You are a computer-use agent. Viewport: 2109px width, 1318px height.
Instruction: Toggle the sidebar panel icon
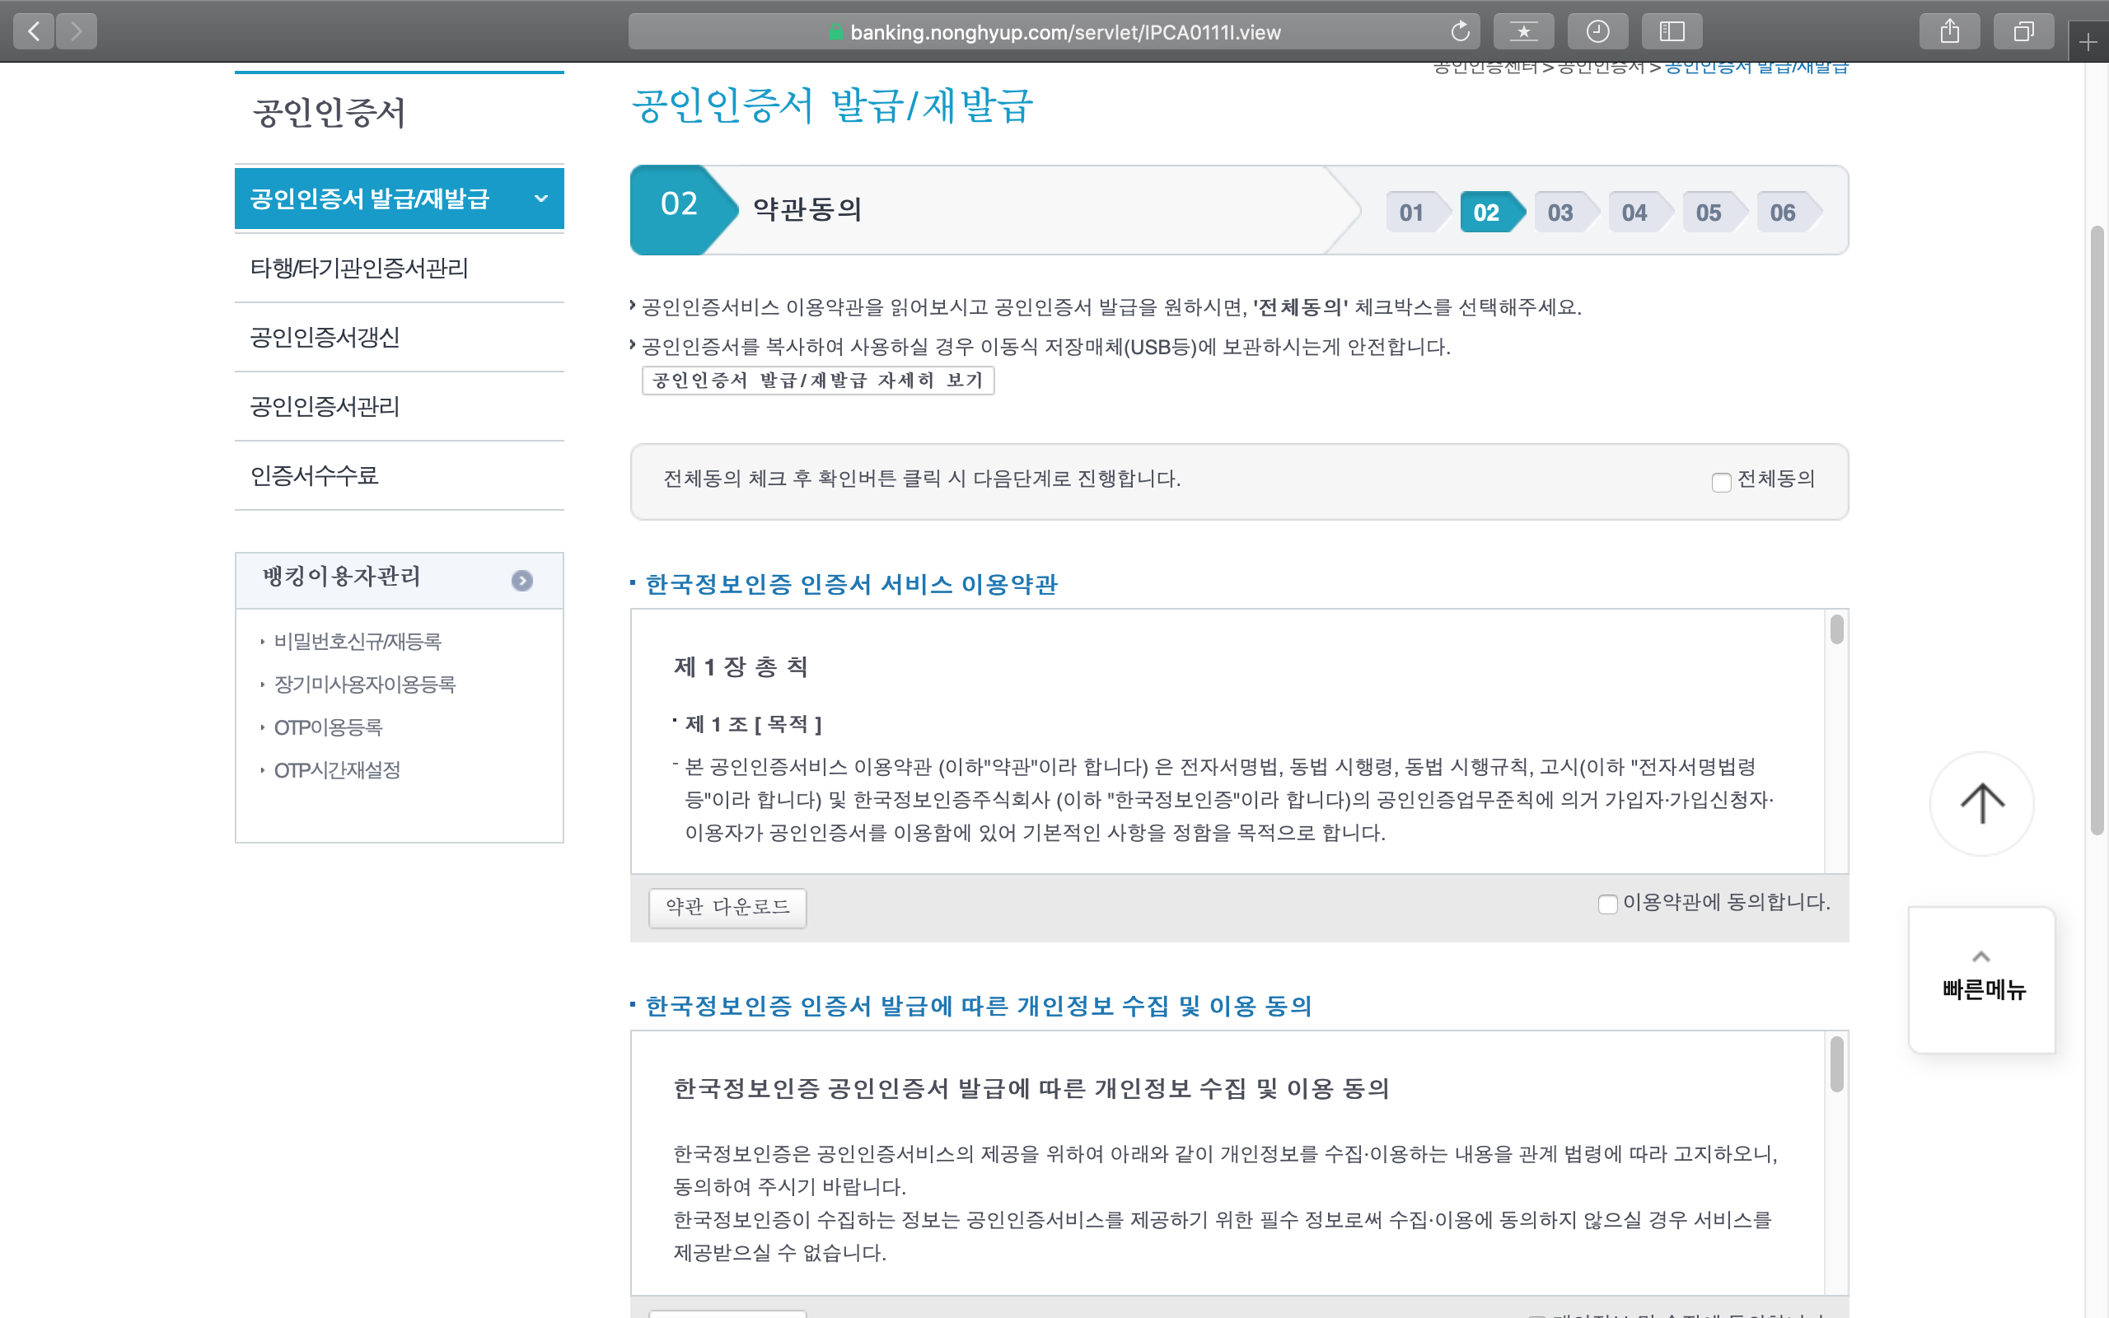pos(1671,32)
